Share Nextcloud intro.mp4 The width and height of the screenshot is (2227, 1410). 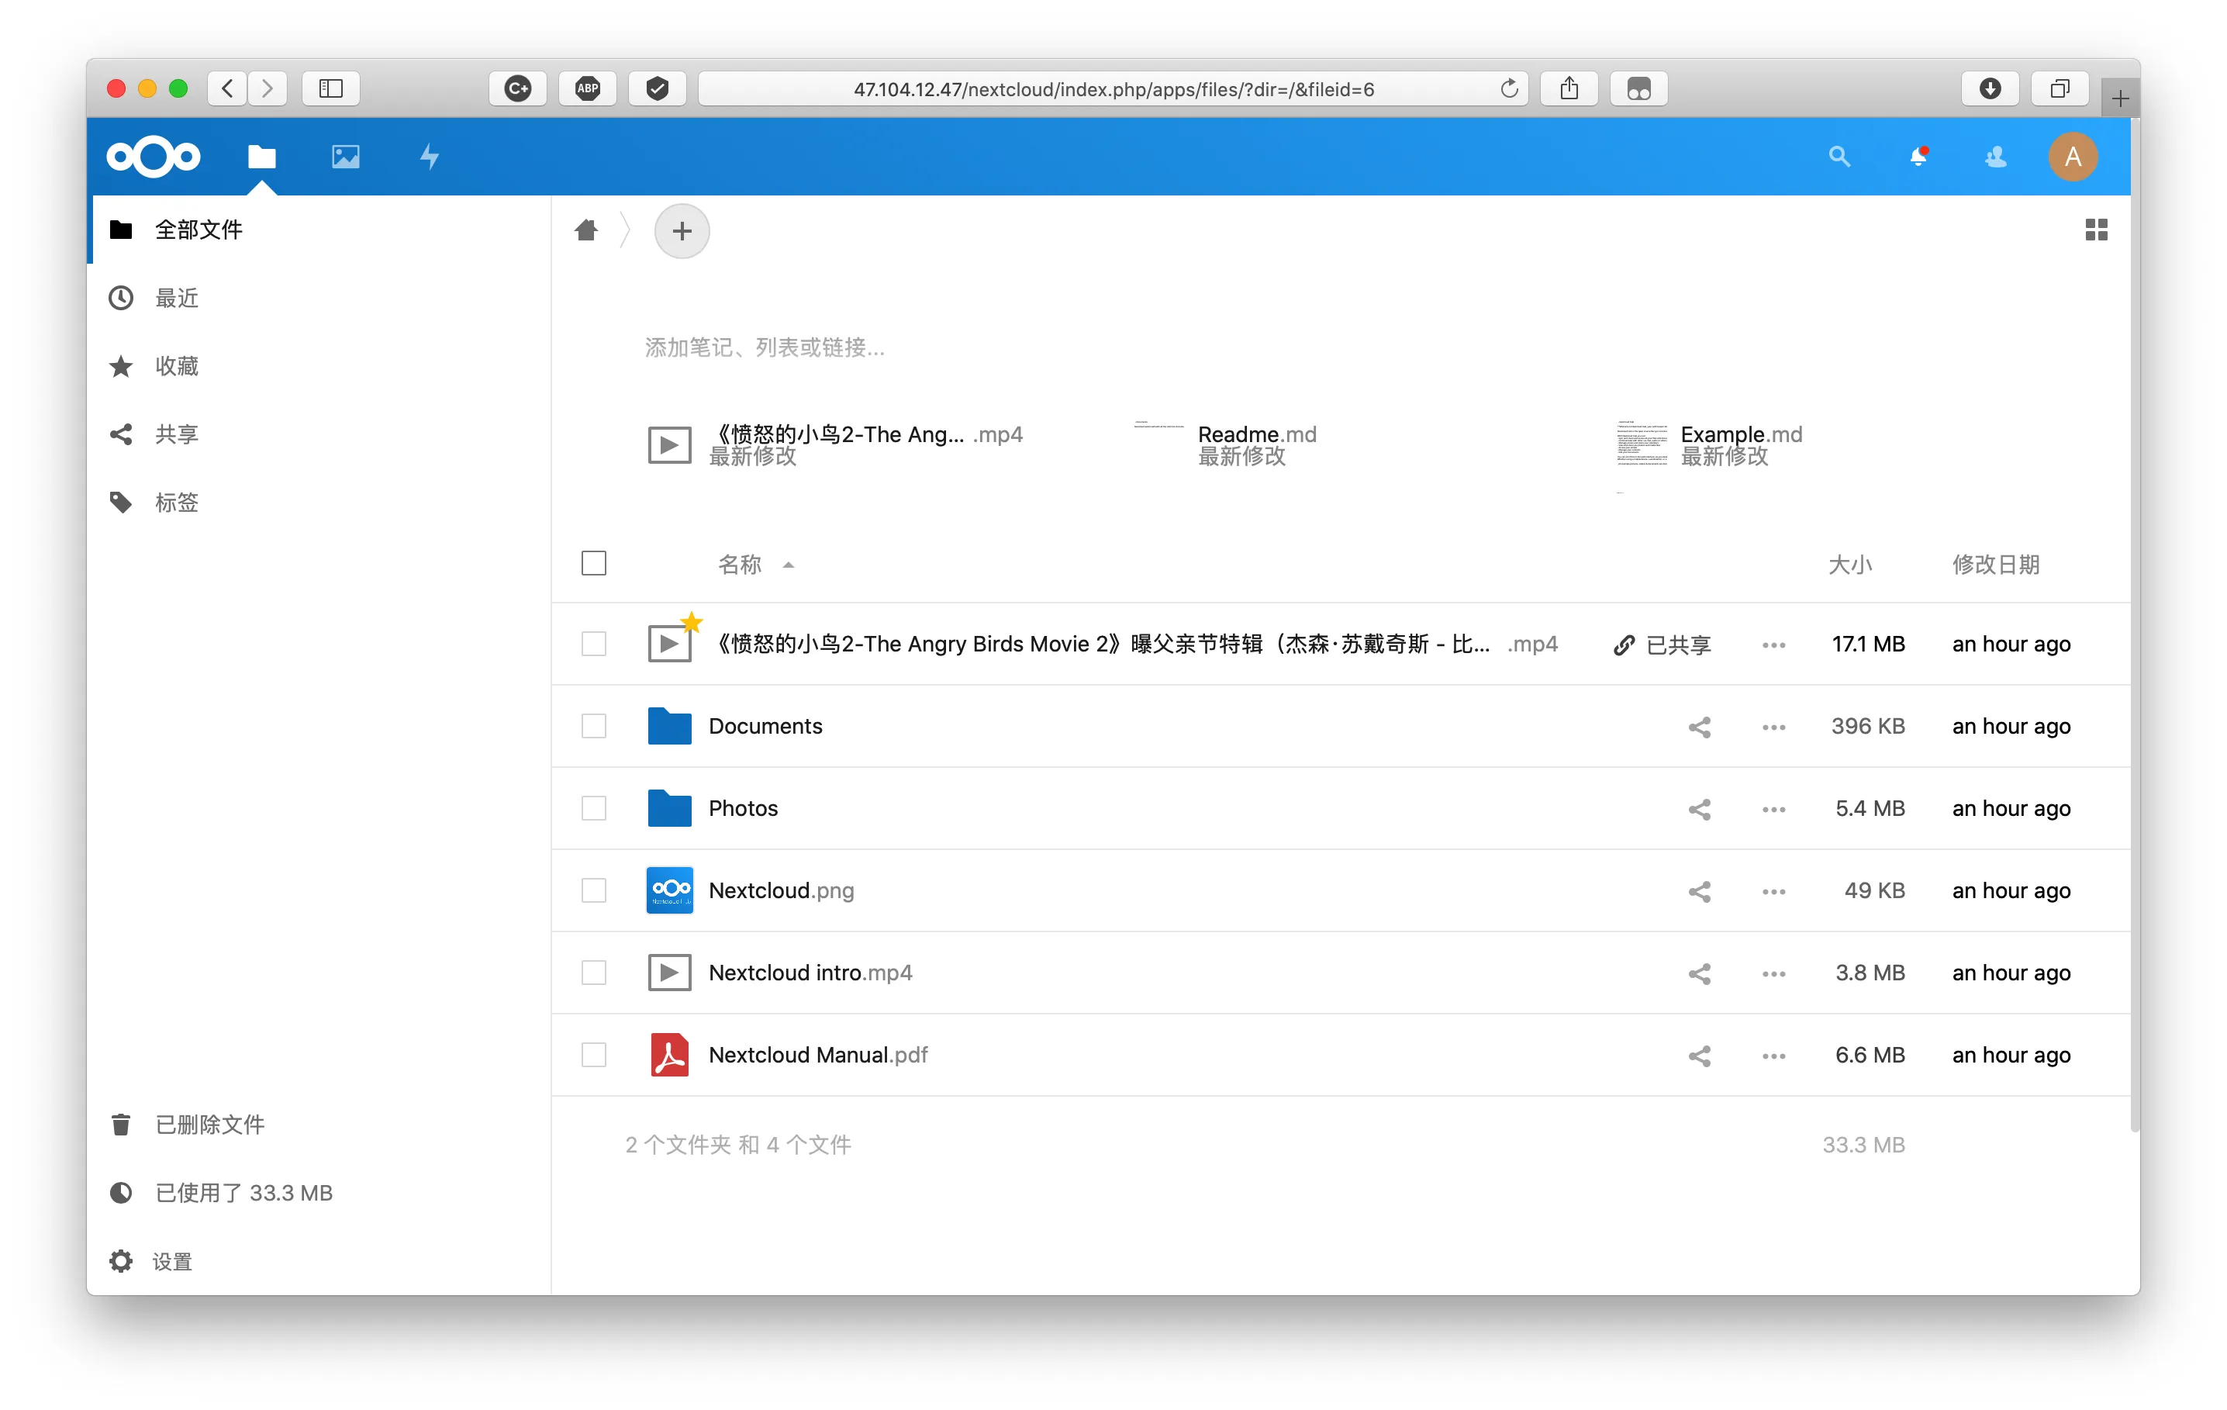point(1699,973)
